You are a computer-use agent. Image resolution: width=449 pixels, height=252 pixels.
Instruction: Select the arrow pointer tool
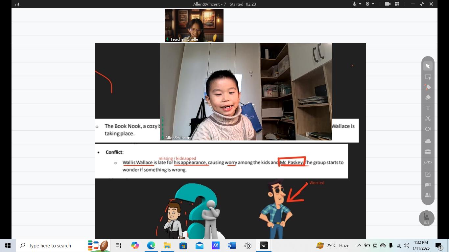tap(428, 66)
